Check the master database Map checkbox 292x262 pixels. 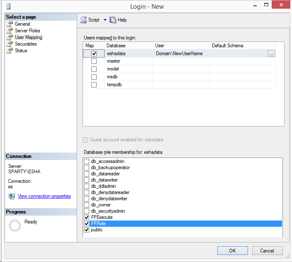94,61
